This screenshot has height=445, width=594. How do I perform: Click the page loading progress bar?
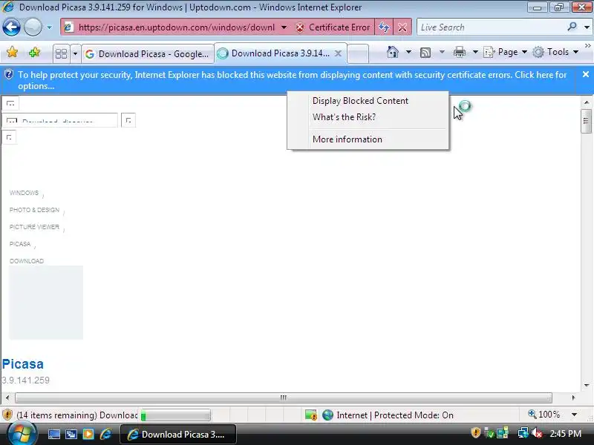tap(175, 415)
